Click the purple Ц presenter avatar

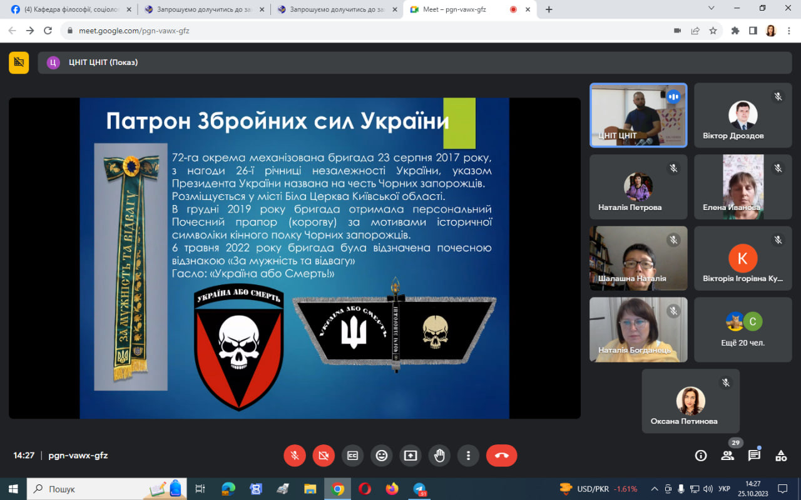[53, 62]
